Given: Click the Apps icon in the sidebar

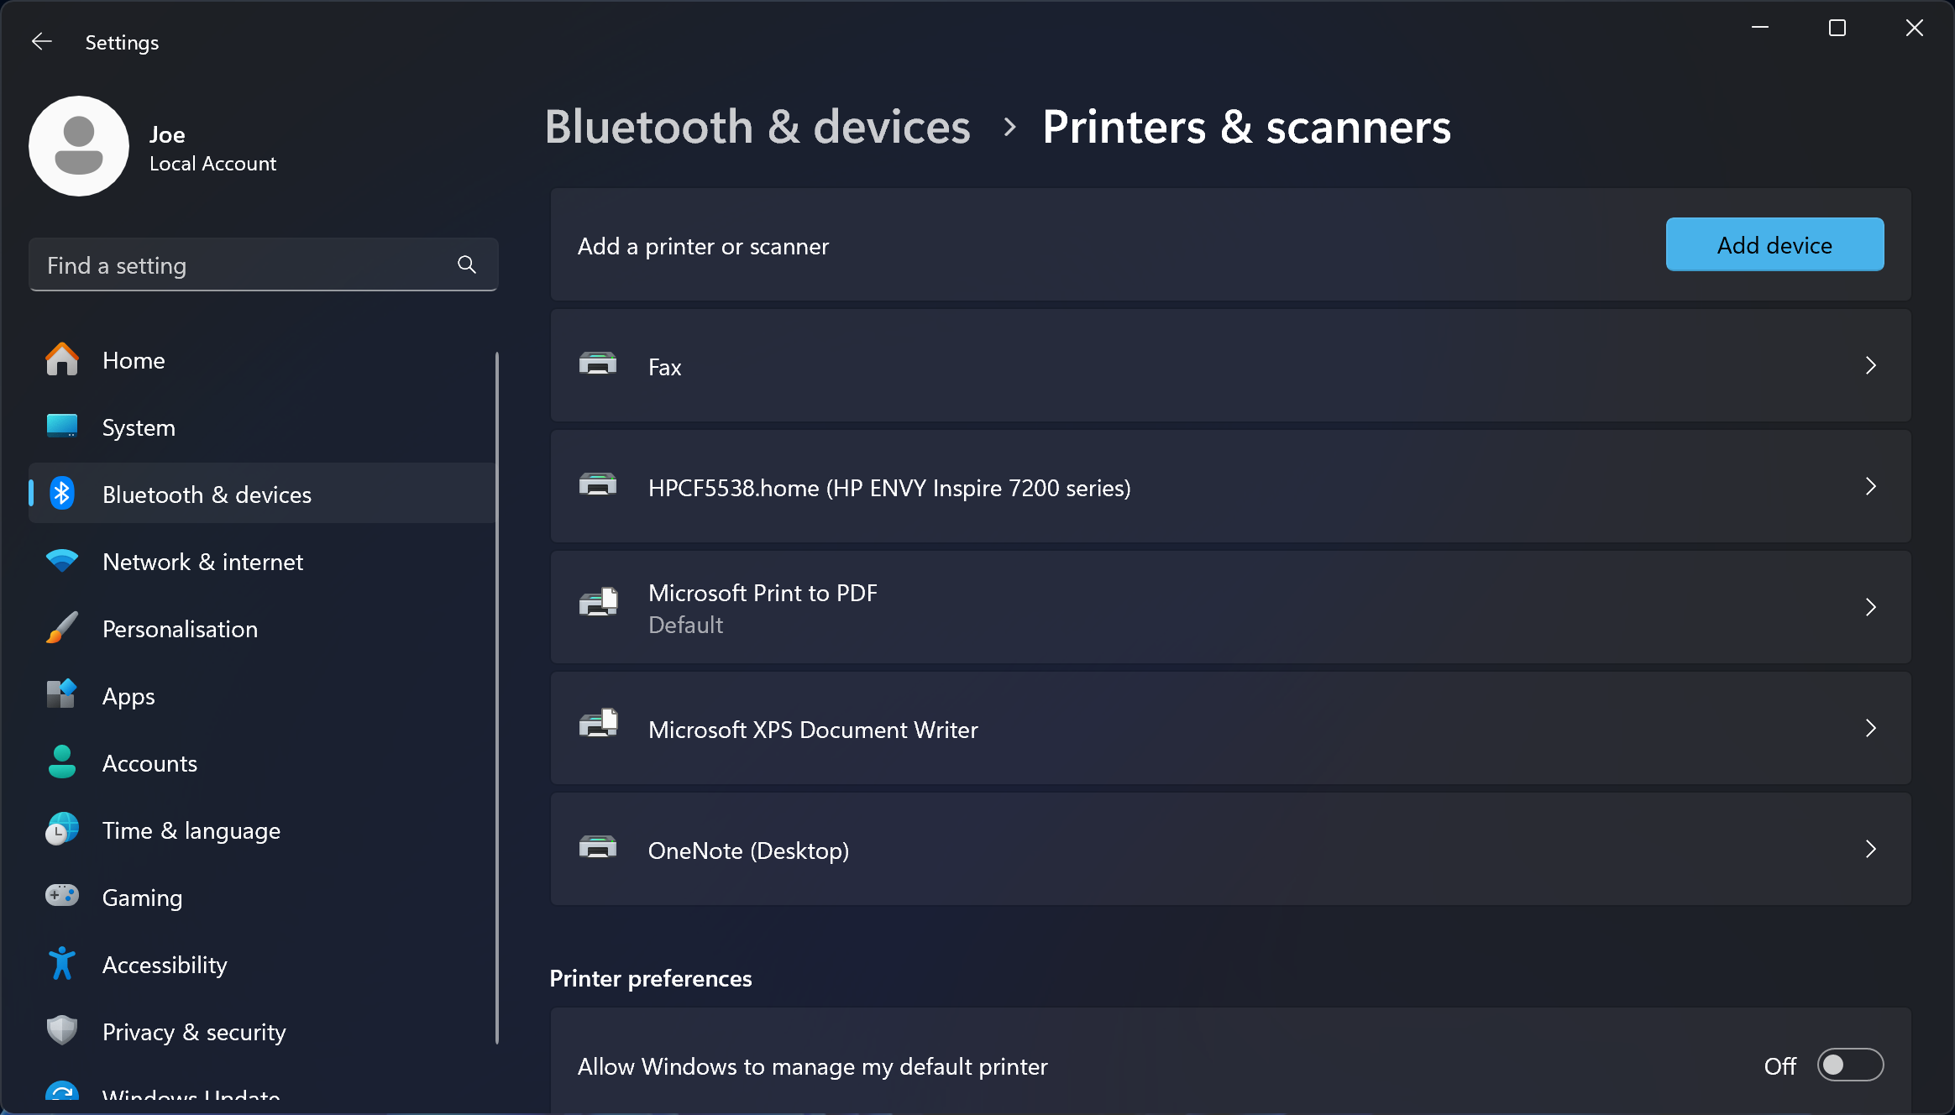Looking at the screenshot, I should pos(61,695).
